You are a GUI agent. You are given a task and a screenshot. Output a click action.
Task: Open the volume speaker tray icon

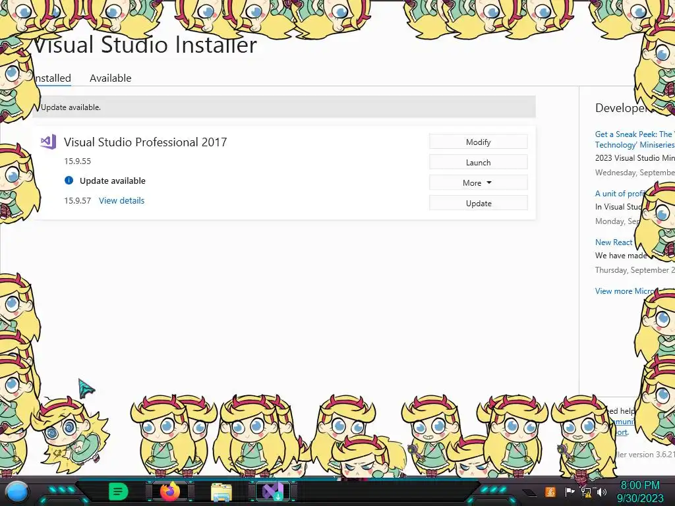(x=601, y=492)
